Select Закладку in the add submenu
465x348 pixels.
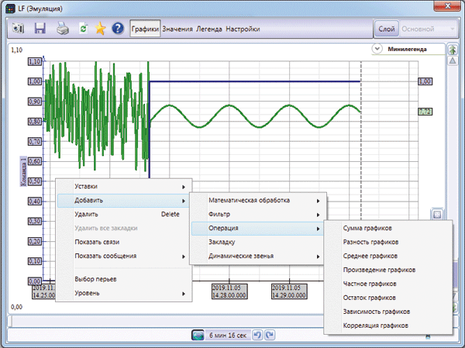258,242
